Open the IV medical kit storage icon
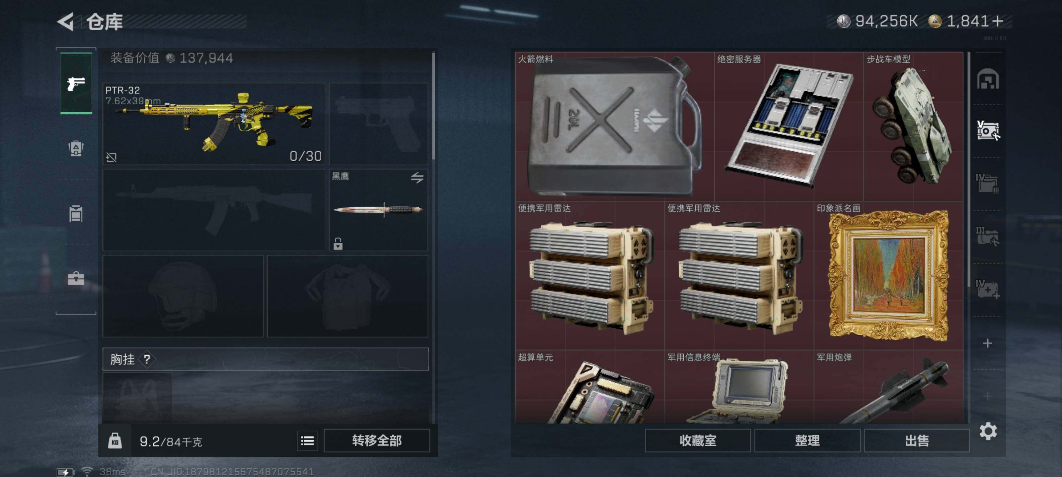This screenshot has width=1062, height=477. click(988, 289)
